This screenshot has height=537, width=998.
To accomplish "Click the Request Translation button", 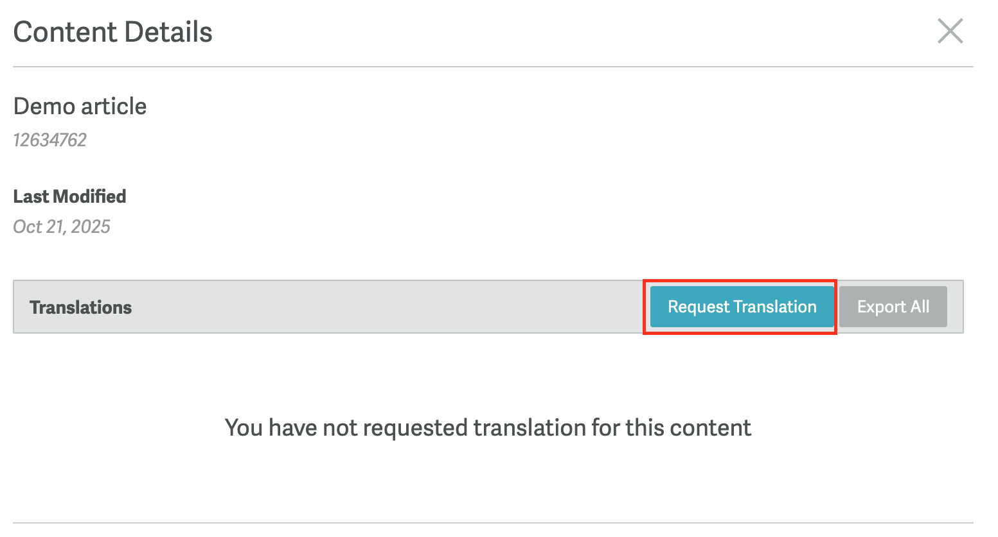I will coord(742,307).
